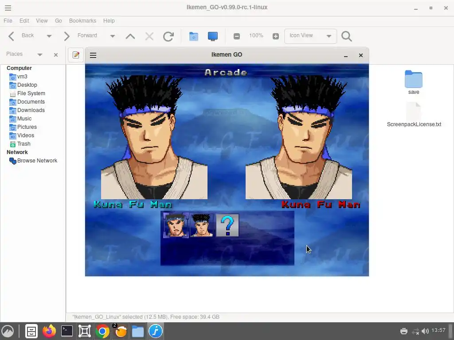
Task: Minimize the Ikemen GO window
Action: (x=346, y=55)
